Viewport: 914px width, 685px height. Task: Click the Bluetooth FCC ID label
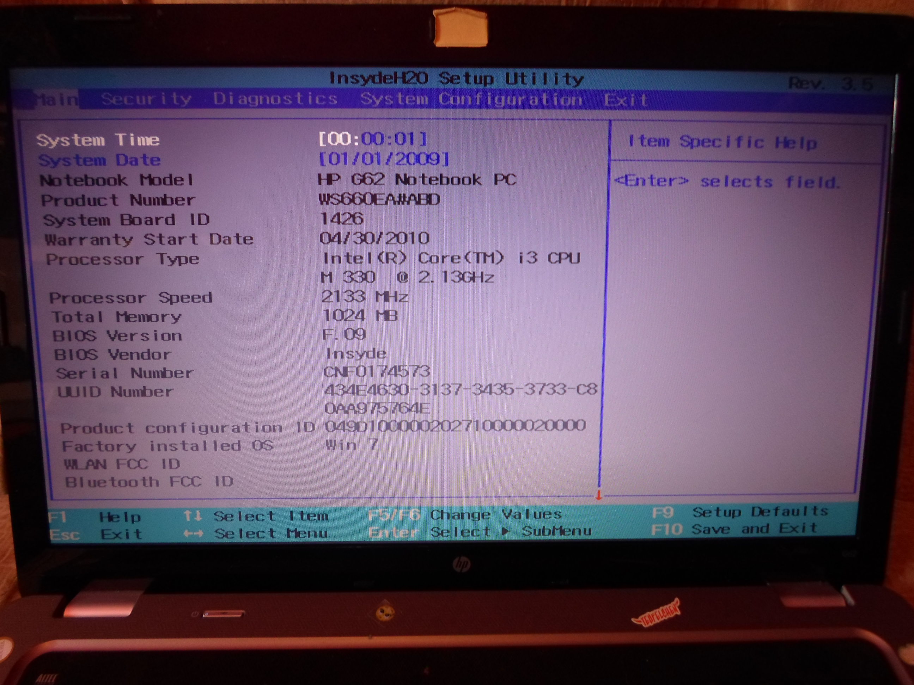pos(149,482)
